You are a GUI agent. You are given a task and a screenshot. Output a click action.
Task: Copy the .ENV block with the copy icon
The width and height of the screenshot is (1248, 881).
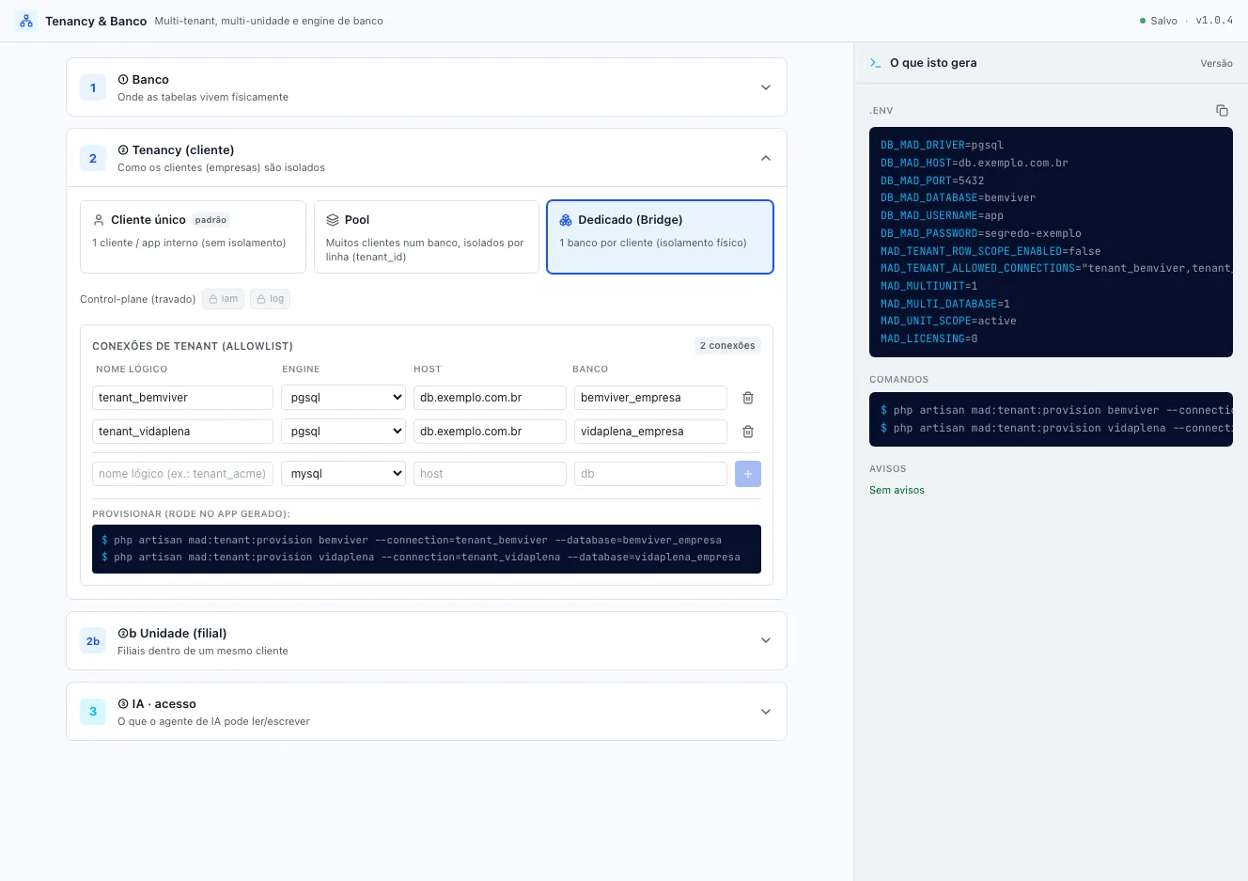[1222, 110]
